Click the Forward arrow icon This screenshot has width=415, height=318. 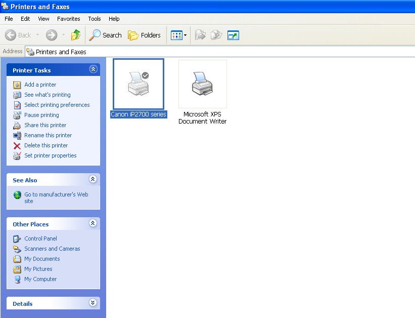pos(52,35)
